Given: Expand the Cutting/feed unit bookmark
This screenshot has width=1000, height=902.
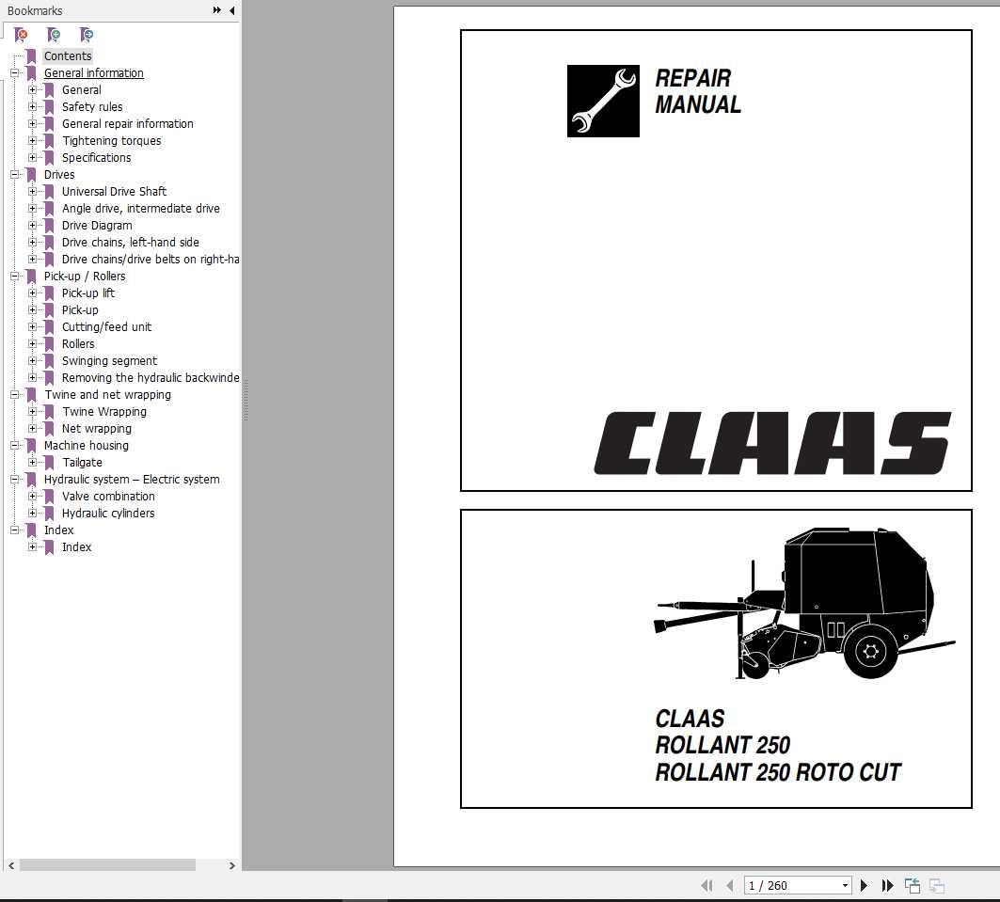Looking at the screenshot, I should (x=33, y=327).
